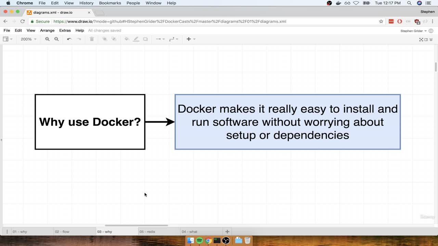438x246 pixels.
Task: Open OBS from the Dock
Action: click(226, 241)
